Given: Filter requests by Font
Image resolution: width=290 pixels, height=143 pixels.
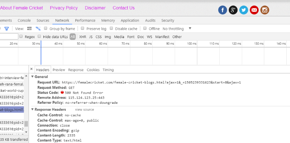Looking at the screenshot, I should [x=131, y=37].
